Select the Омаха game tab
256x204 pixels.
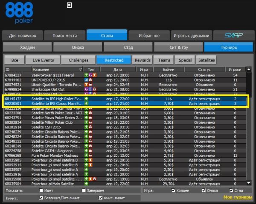pyautogui.click(x=78, y=47)
